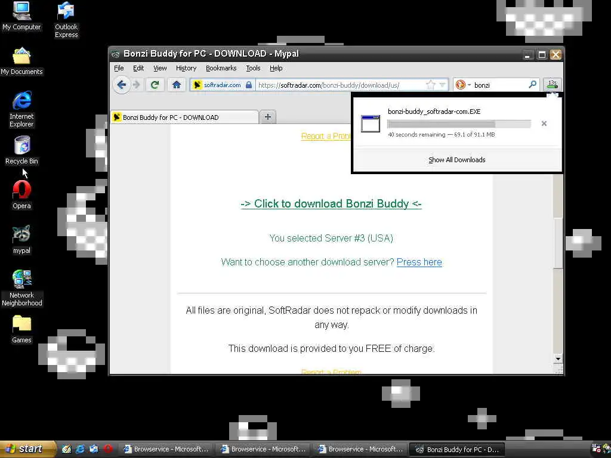Reload the page with the refresh icon
Viewport: 611px width, 458px height.
155,85
